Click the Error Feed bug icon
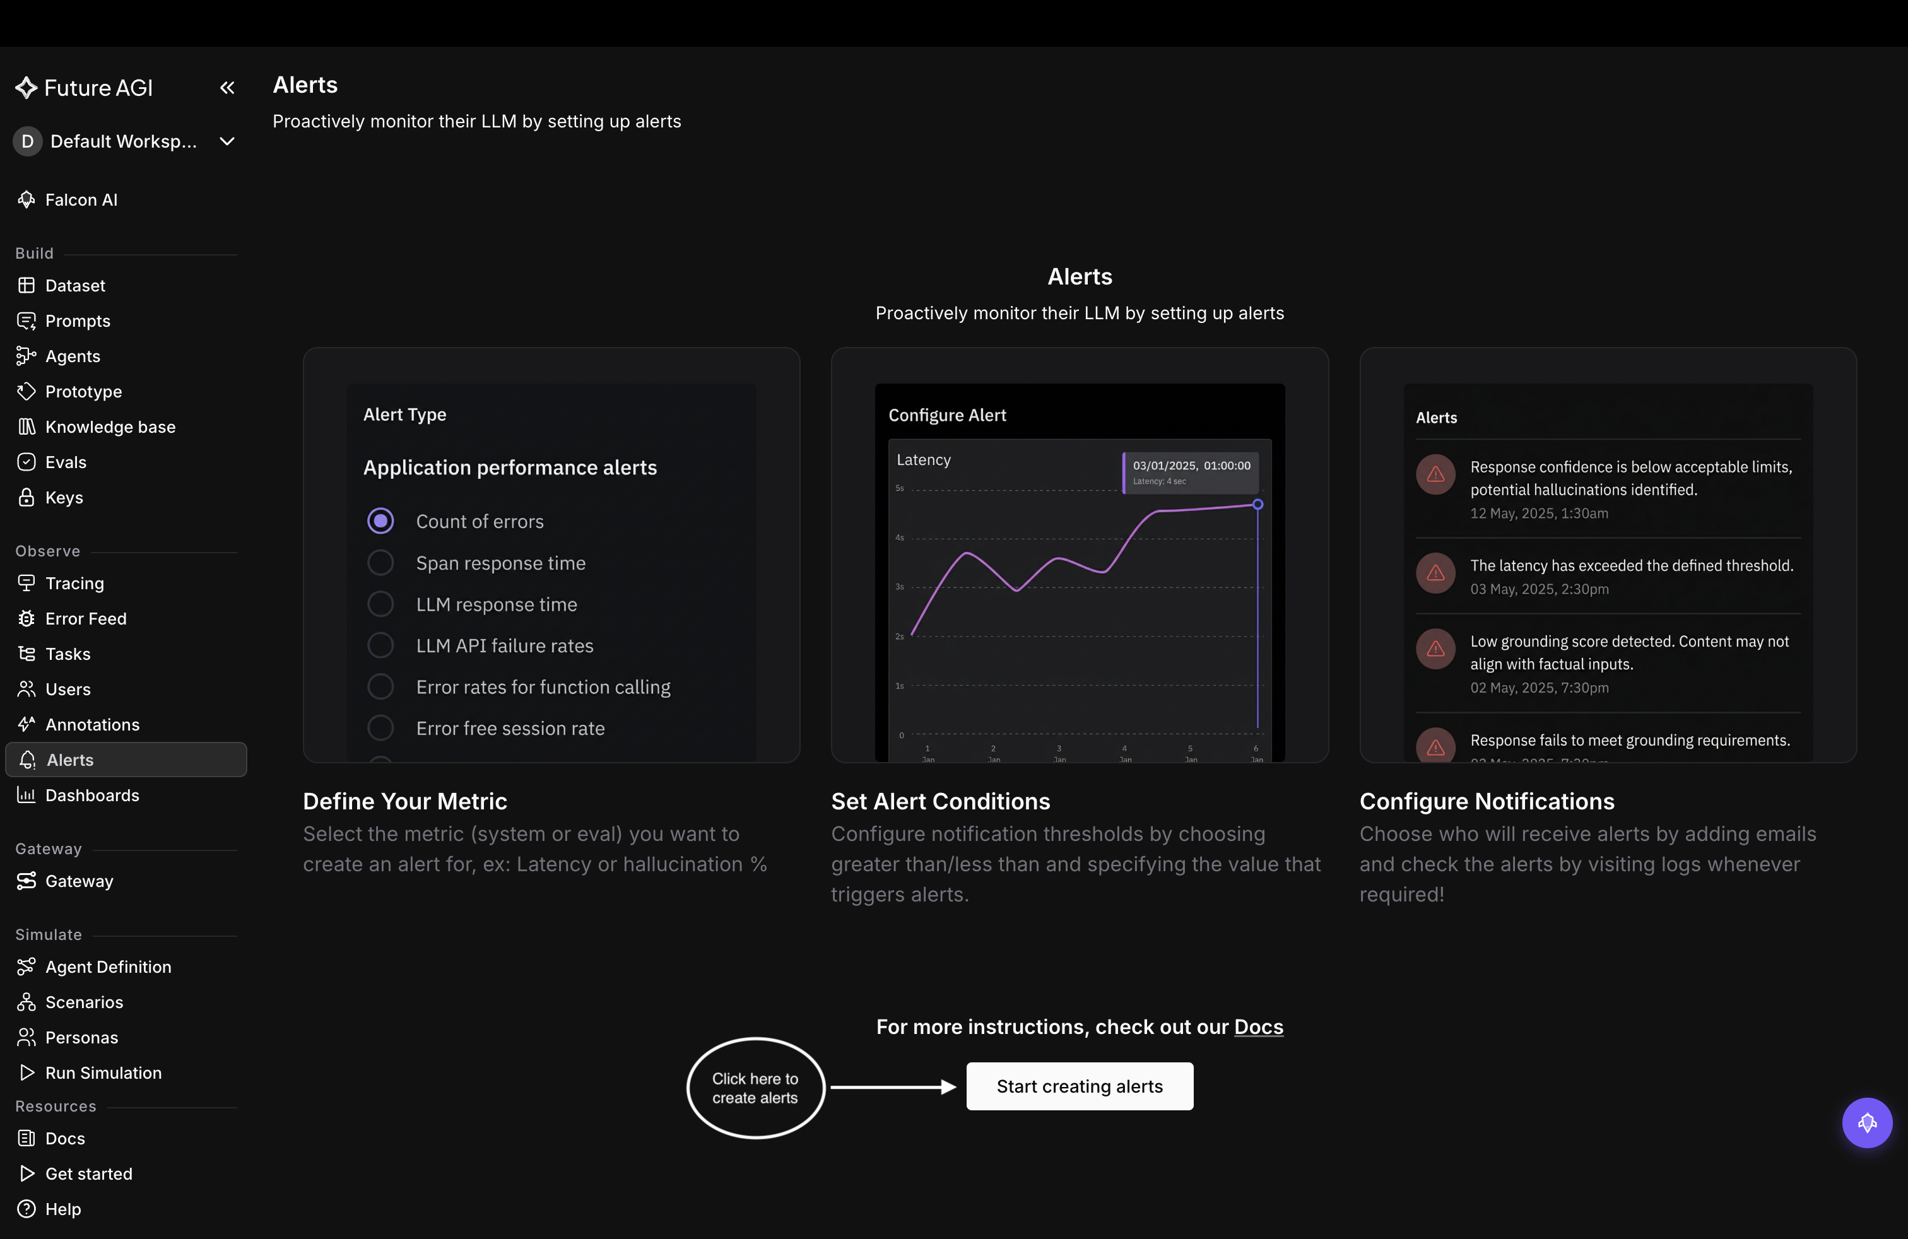 (26, 618)
